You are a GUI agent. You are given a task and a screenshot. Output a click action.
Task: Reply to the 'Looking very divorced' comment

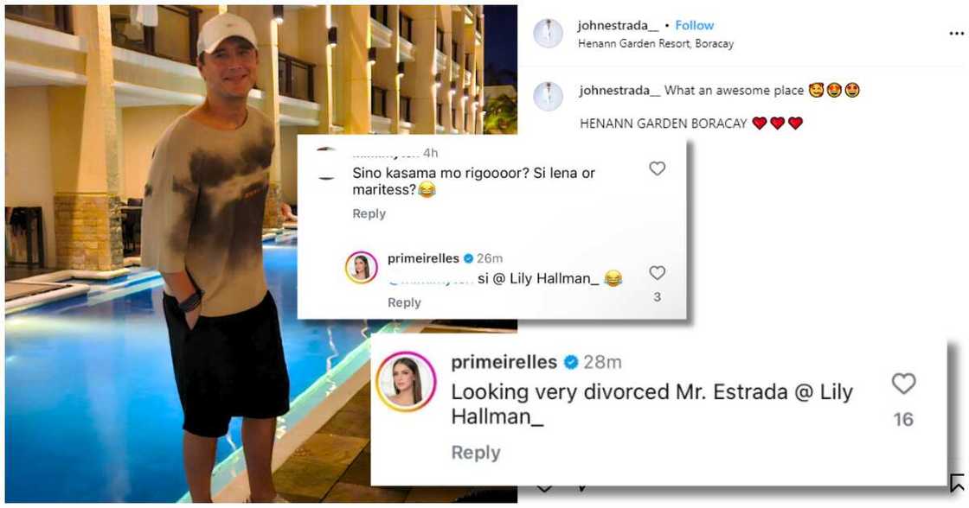476,453
